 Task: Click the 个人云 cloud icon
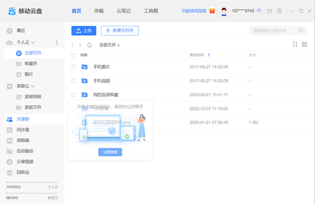(x=9, y=43)
